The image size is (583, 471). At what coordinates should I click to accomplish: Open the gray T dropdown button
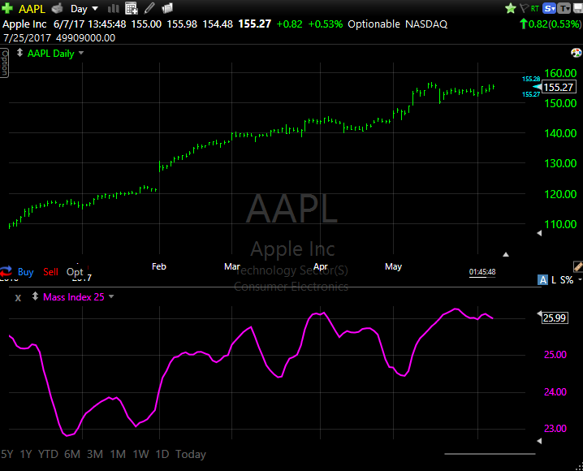pyautogui.click(x=564, y=8)
